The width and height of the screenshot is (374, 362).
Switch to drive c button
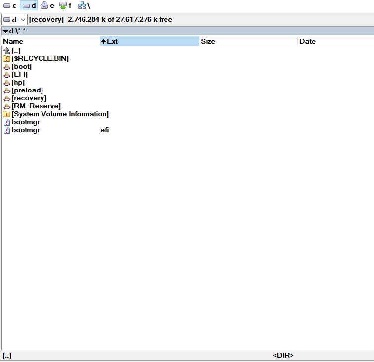click(x=10, y=6)
